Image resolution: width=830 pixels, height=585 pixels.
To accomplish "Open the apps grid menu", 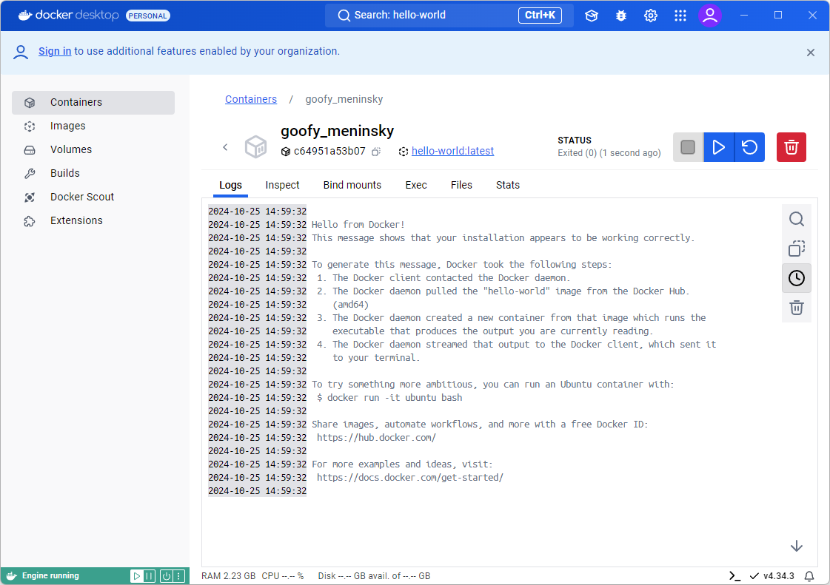I will [680, 16].
